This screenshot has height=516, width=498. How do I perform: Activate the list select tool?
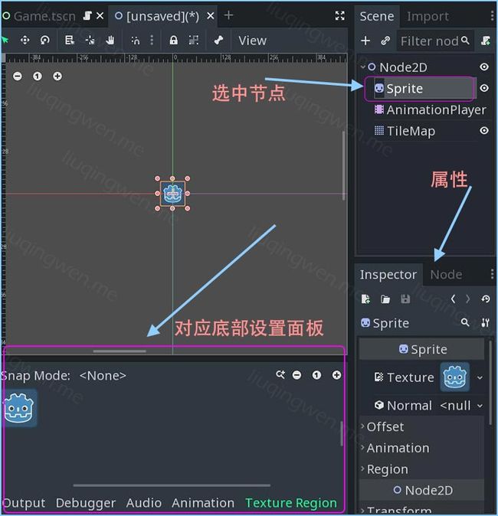(70, 41)
